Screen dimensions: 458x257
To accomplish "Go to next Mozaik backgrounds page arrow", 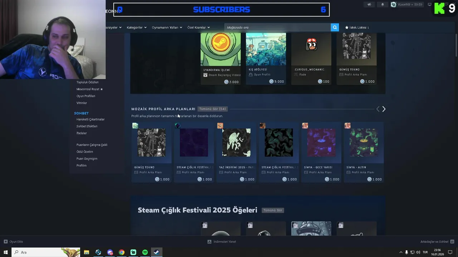I will 384,109.
